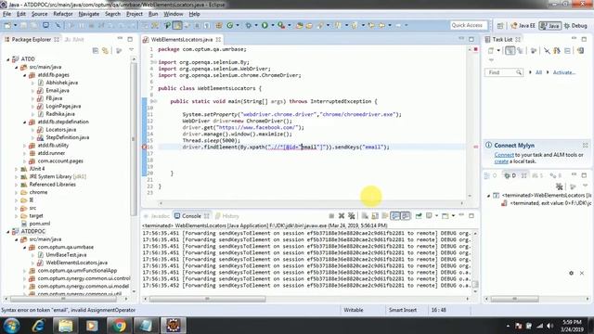Viewport: 594px width, 334px height.
Task: Collapse the ATDD project tree node
Action: [7, 59]
